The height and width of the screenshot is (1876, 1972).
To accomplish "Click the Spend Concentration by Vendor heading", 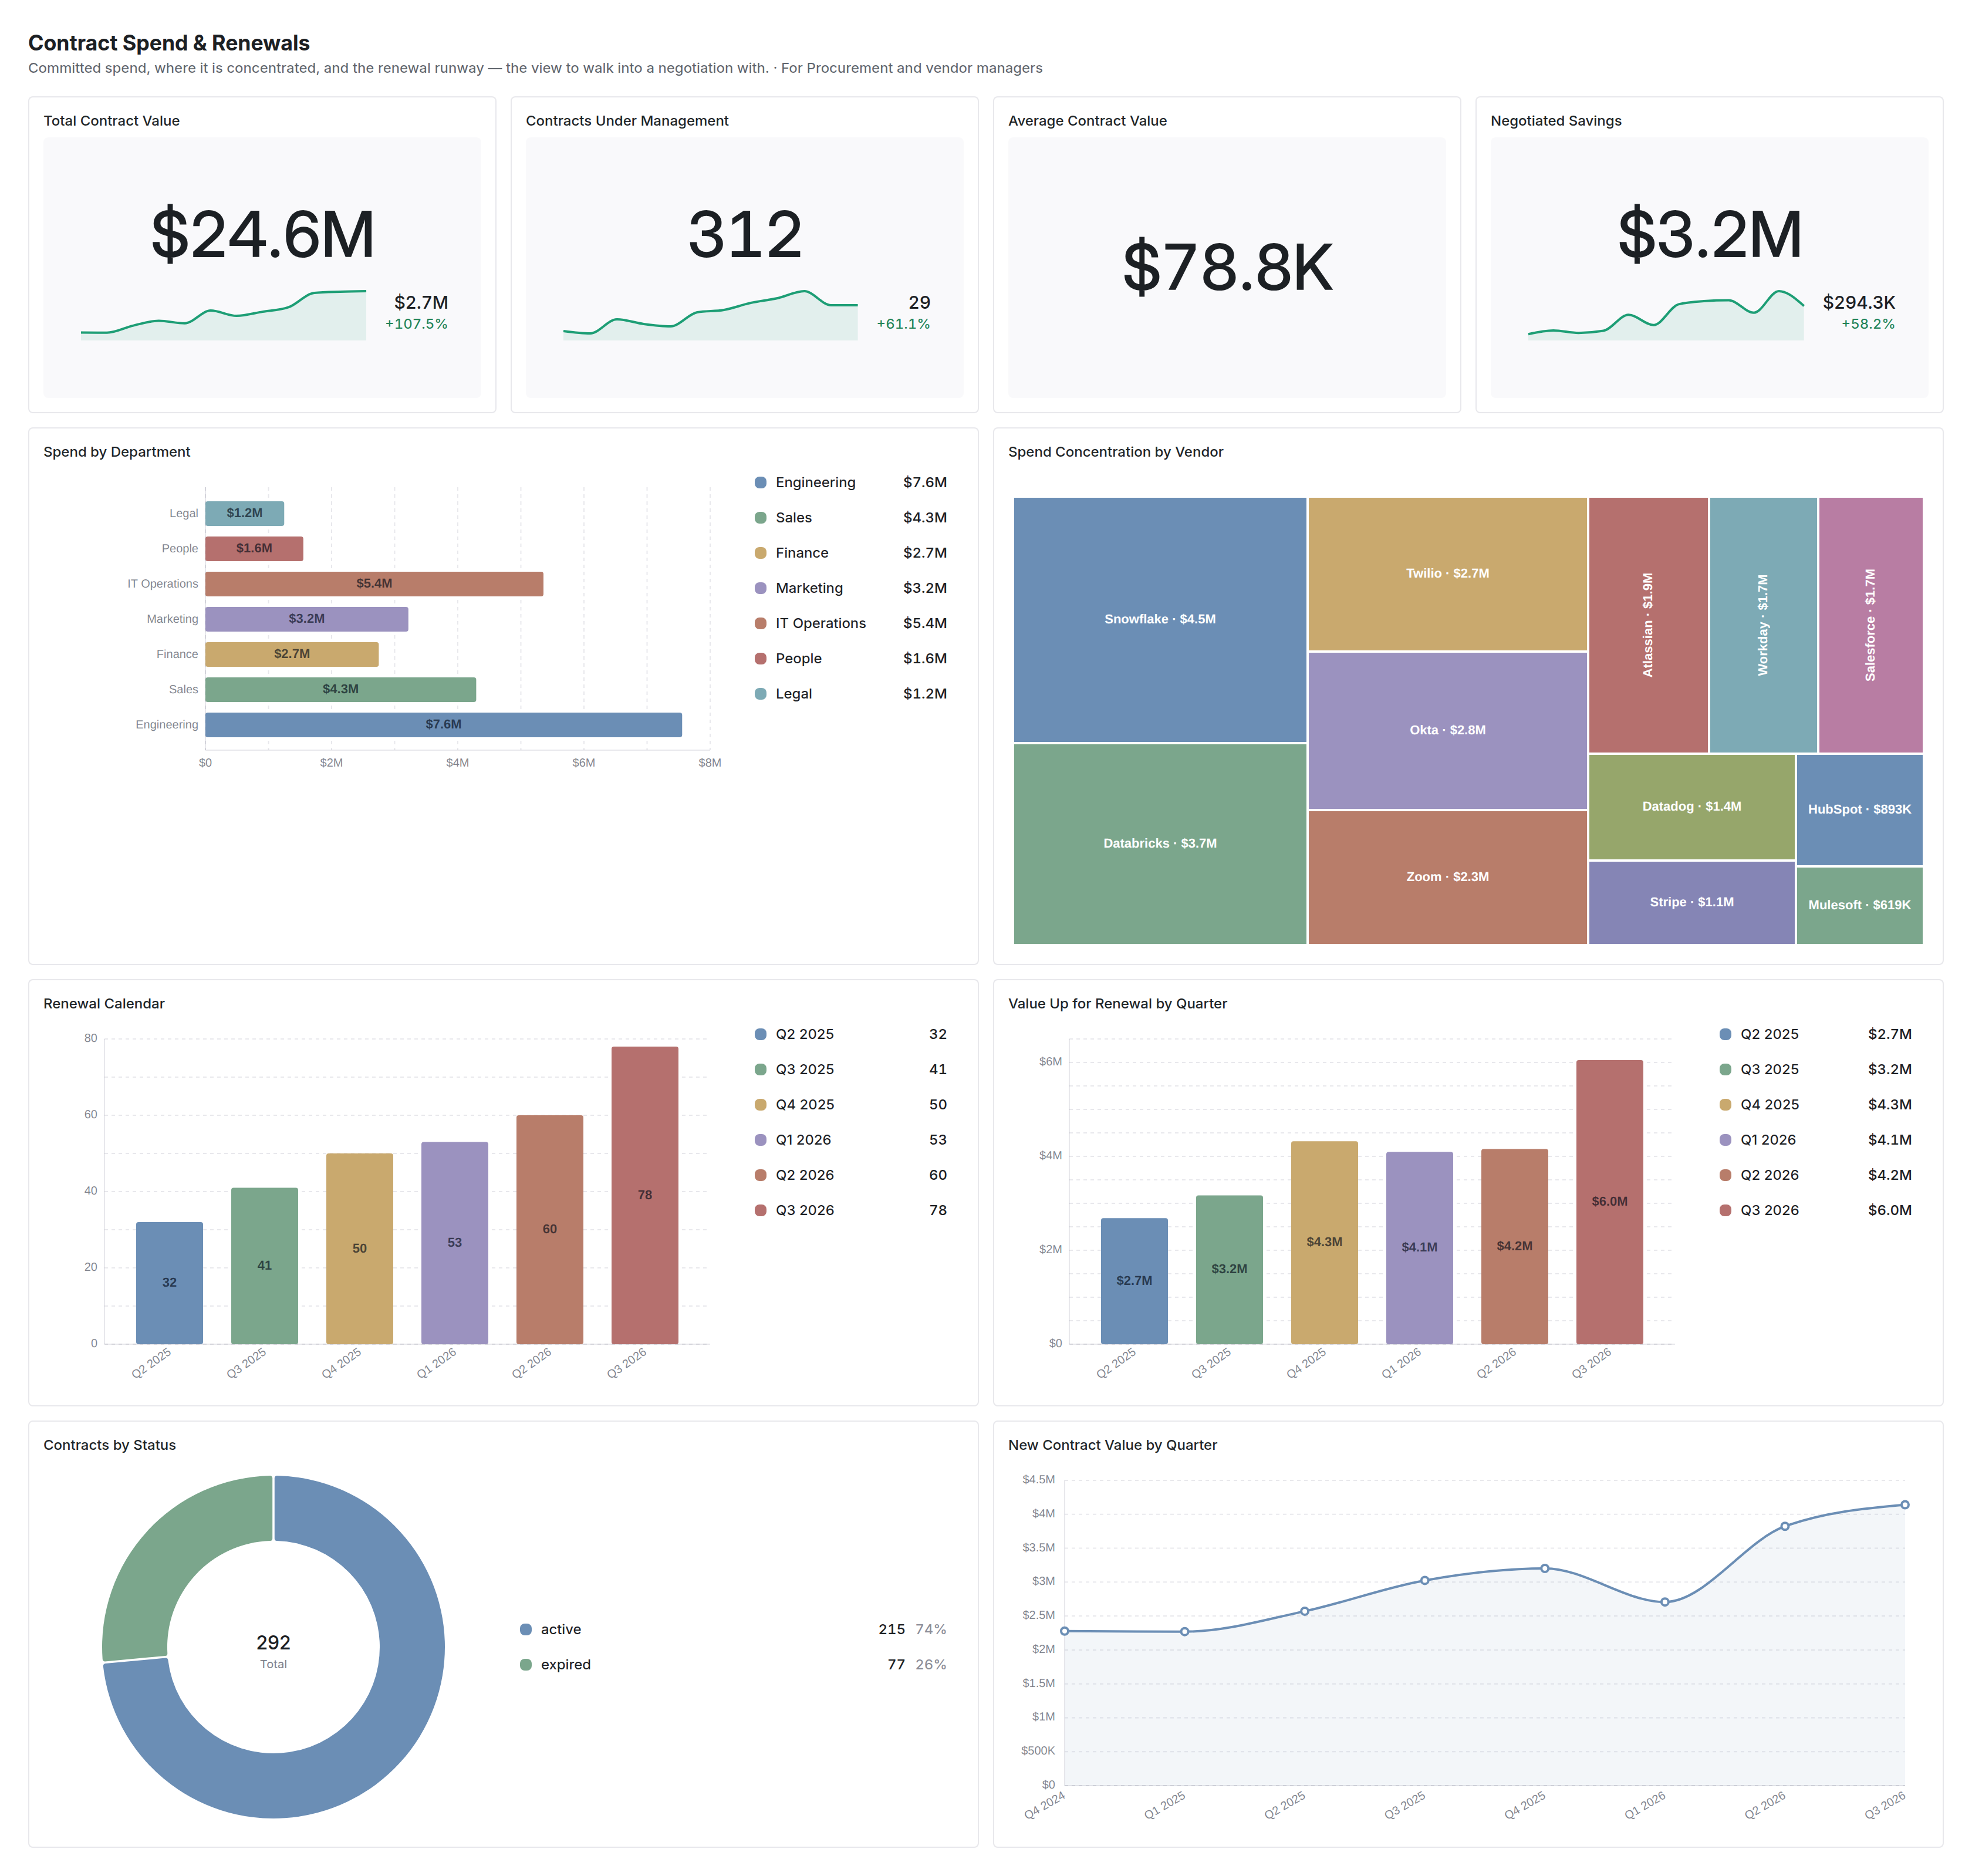I will pos(1115,452).
